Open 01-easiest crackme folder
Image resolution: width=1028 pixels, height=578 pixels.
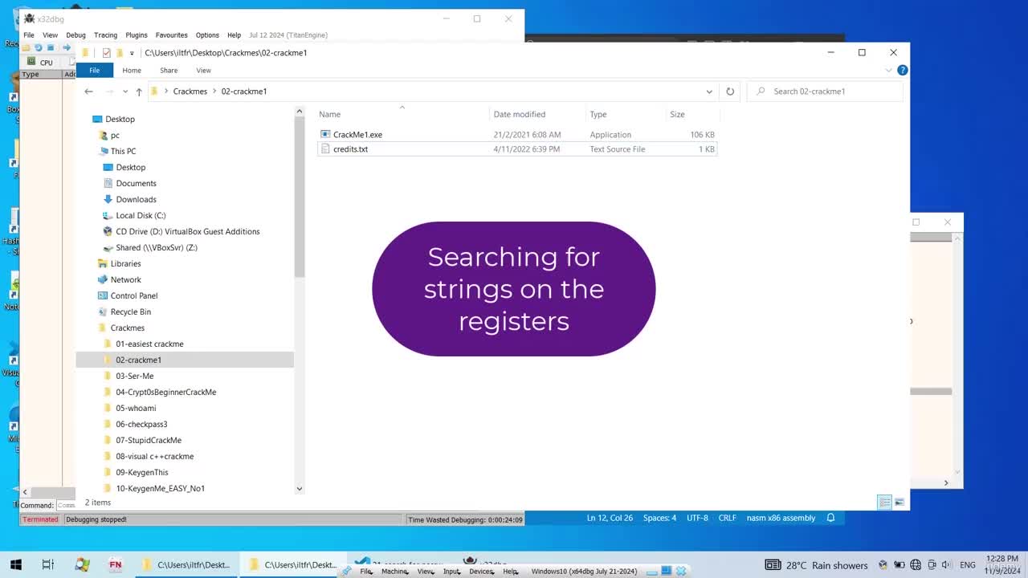click(149, 344)
